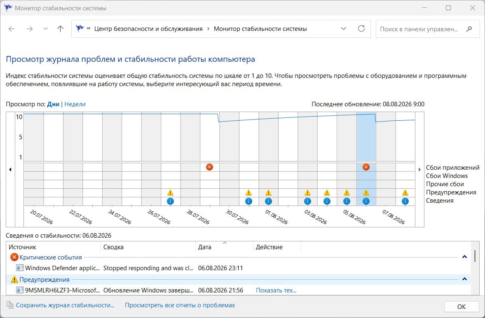Open Центр безопасности и обслуживания breadcrumb
This screenshot has height=318, width=485.
(x=148, y=29)
